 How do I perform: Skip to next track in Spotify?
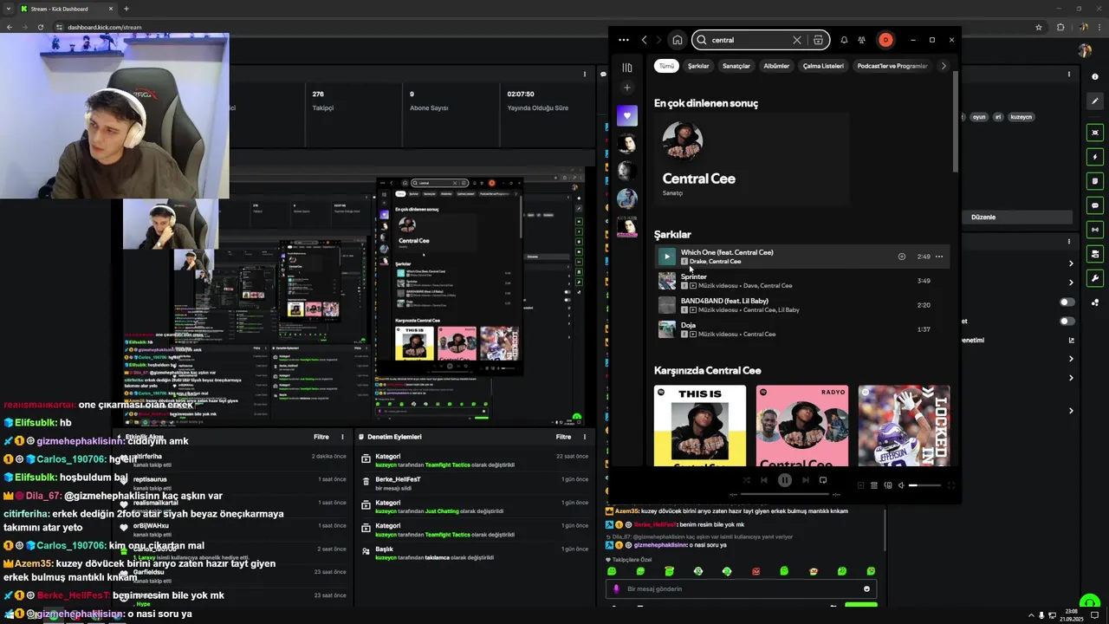click(805, 480)
